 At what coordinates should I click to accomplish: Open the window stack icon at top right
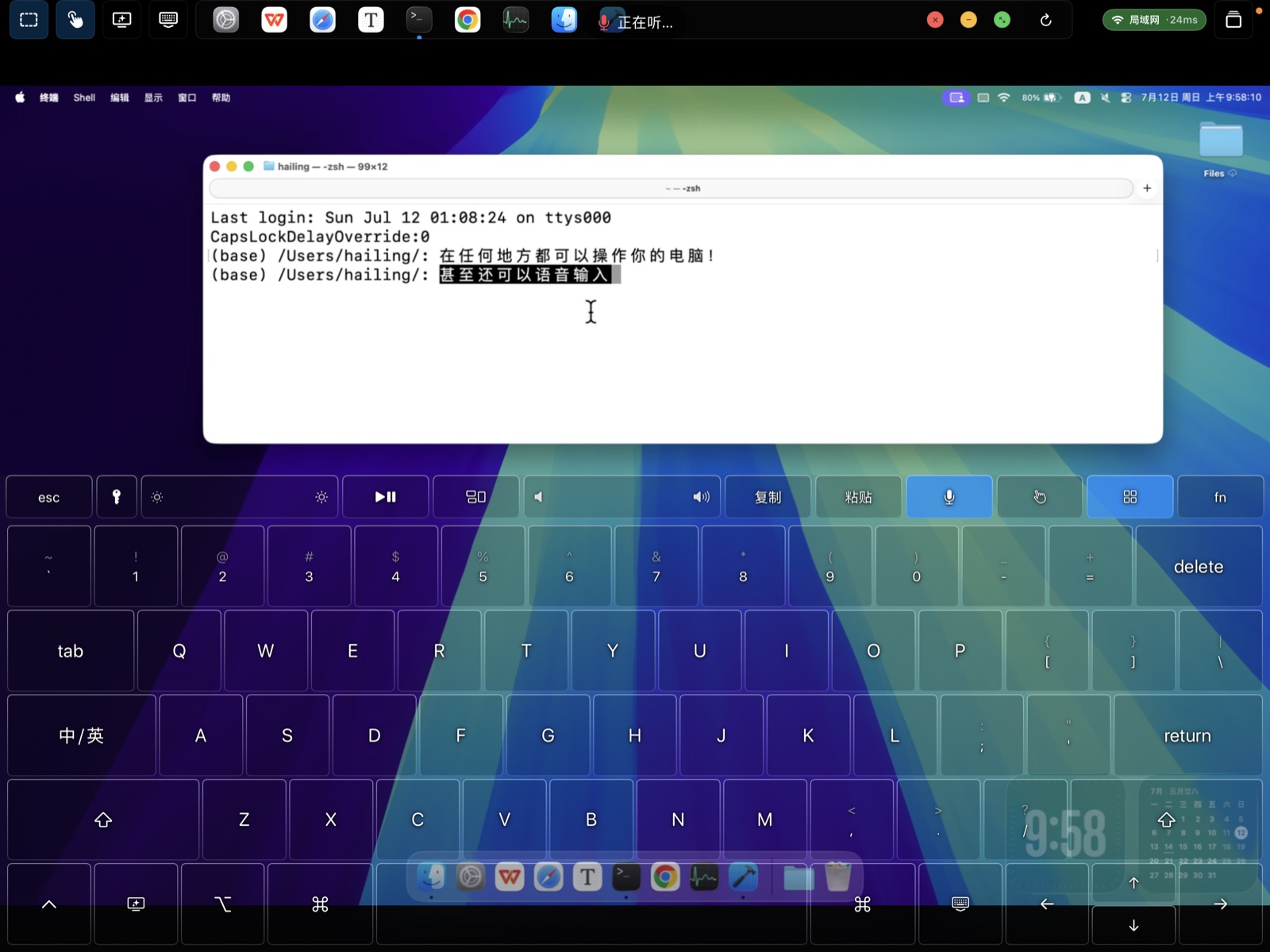coord(1233,20)
